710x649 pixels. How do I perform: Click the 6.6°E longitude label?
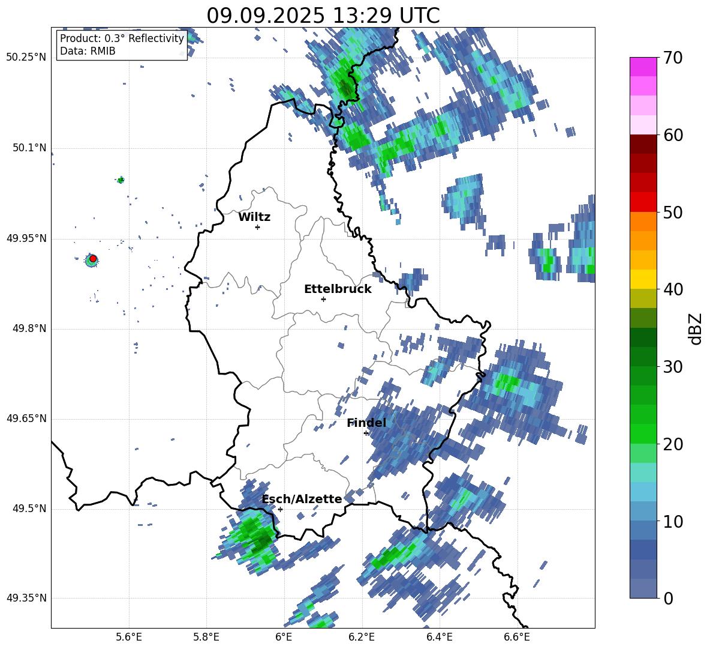517,637
